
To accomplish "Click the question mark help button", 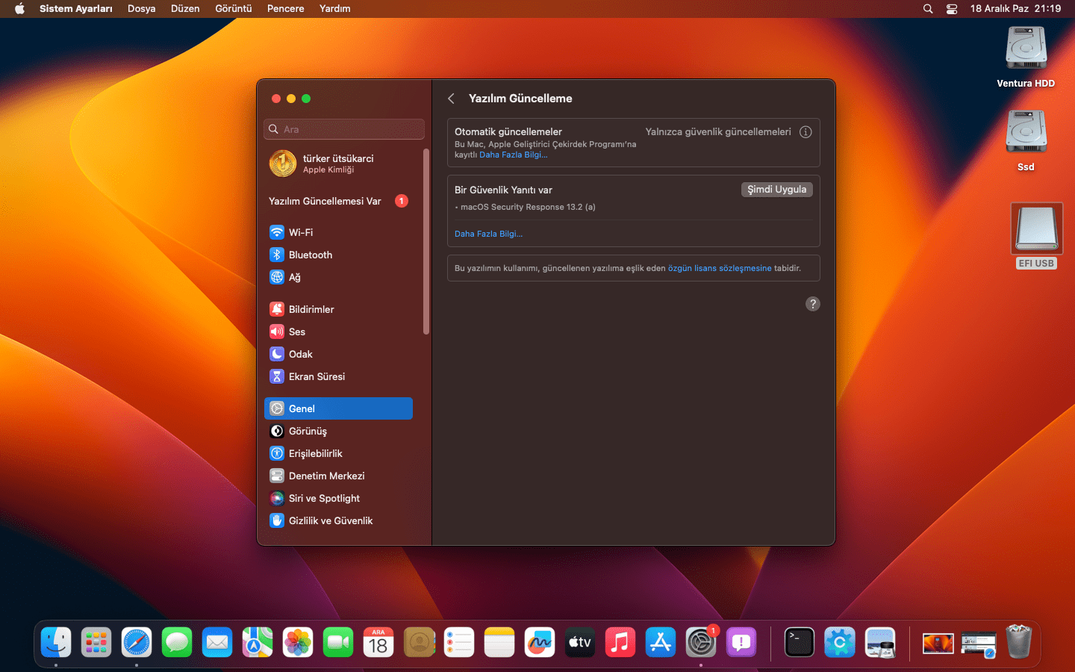I will (812, 304).
